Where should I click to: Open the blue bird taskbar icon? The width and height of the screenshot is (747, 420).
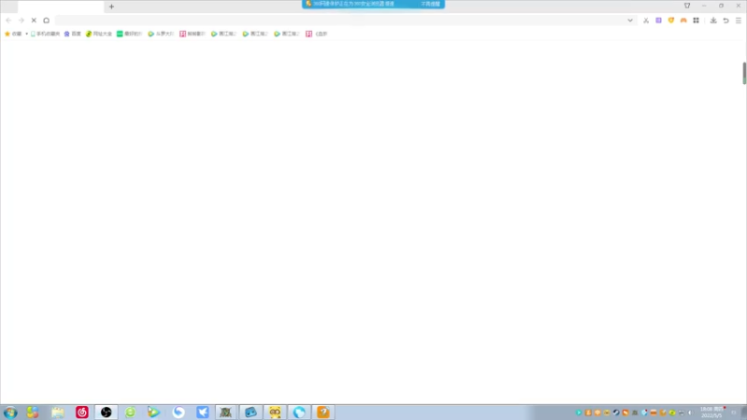point(203,413)
